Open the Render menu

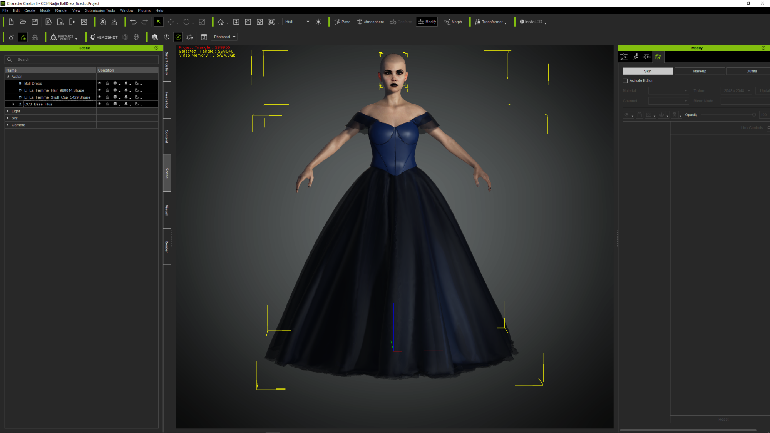(61, 10)
